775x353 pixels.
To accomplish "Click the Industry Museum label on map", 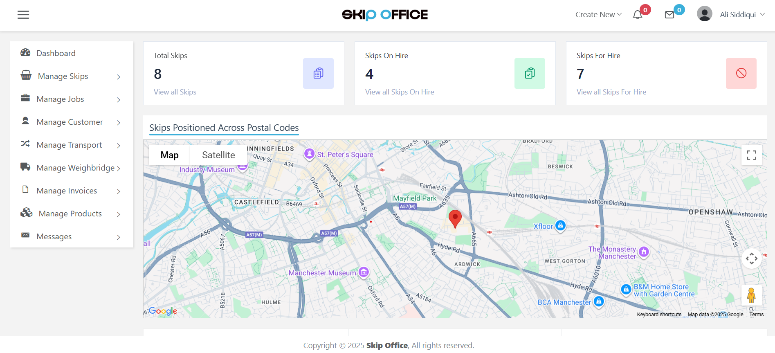I will (x=207, y=169).
